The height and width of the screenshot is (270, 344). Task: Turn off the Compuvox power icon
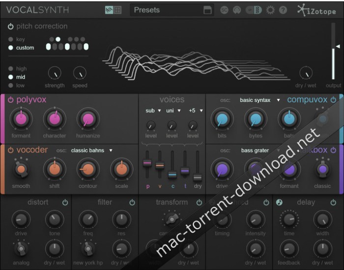pos(333,100)
